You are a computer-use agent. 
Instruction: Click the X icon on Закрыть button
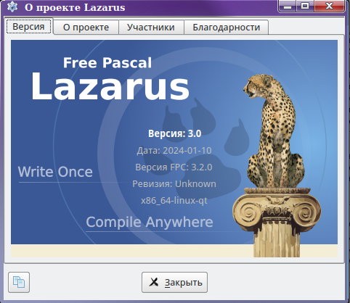pyautogui.click(x=154, y=282)
